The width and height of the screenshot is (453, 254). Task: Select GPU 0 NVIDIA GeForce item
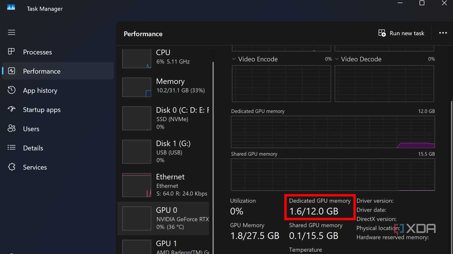pos(164,218)
